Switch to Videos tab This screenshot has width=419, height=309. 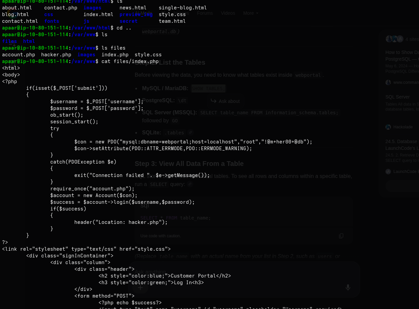click(228, 13)
